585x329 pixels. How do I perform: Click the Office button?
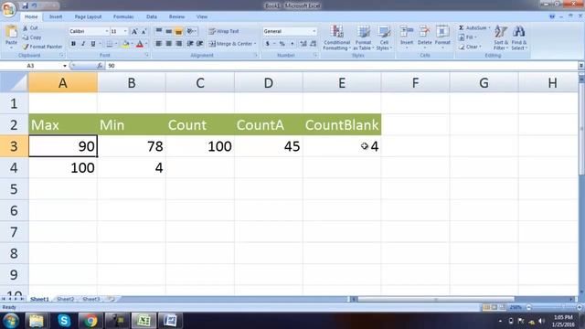8,8
